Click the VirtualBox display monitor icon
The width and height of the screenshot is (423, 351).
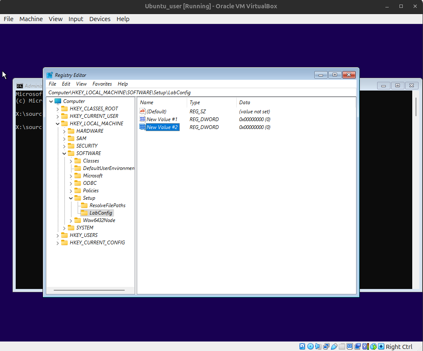[349, 346]
